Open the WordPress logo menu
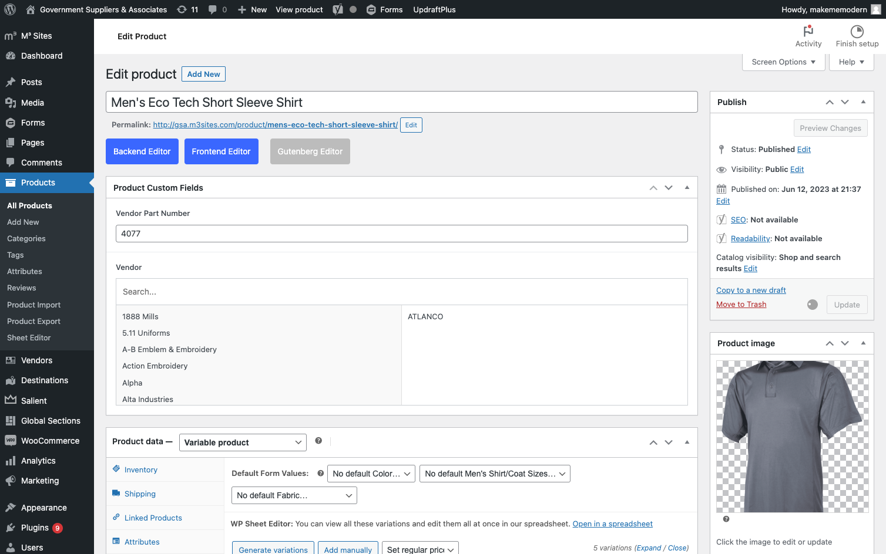The image size is (886, 554). tap(10, 9)
